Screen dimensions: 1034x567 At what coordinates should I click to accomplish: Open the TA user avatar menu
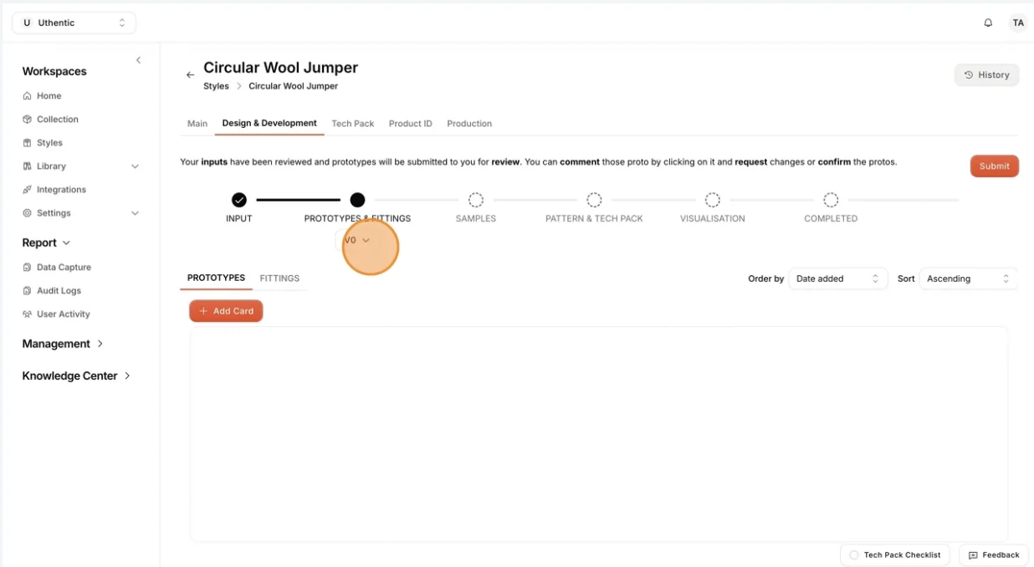1018,23
